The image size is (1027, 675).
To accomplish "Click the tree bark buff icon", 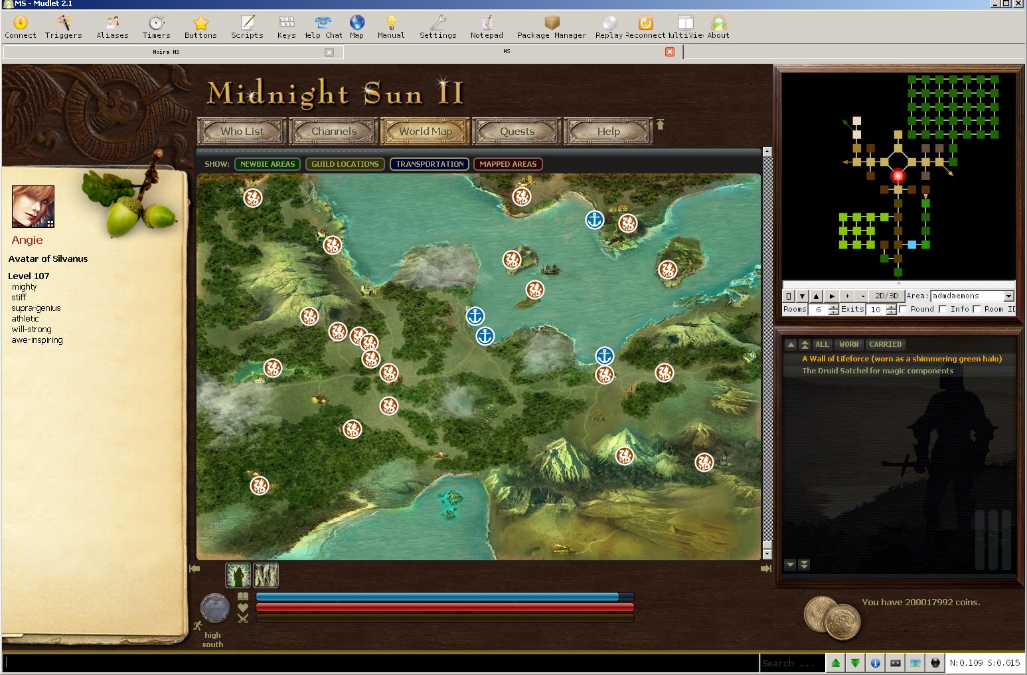I will click(266, 575).
